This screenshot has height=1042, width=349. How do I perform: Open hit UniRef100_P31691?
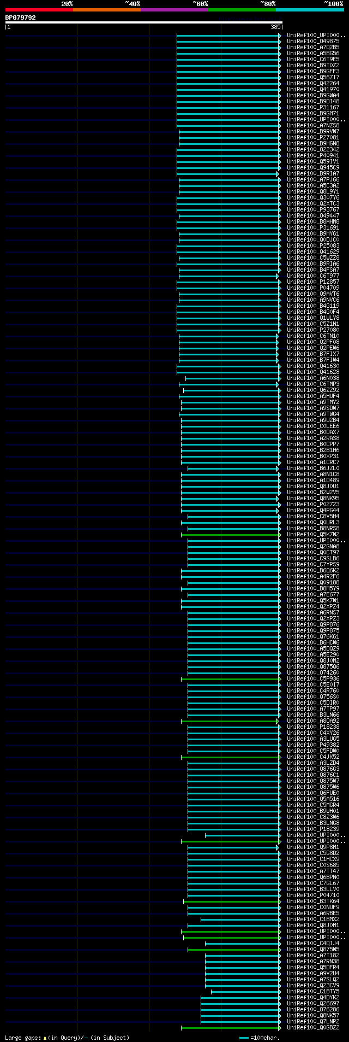(x=313, y=227)
